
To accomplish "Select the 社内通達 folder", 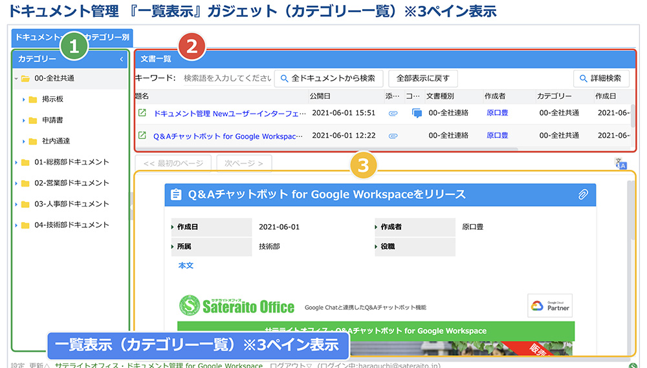I will (56, 141).
